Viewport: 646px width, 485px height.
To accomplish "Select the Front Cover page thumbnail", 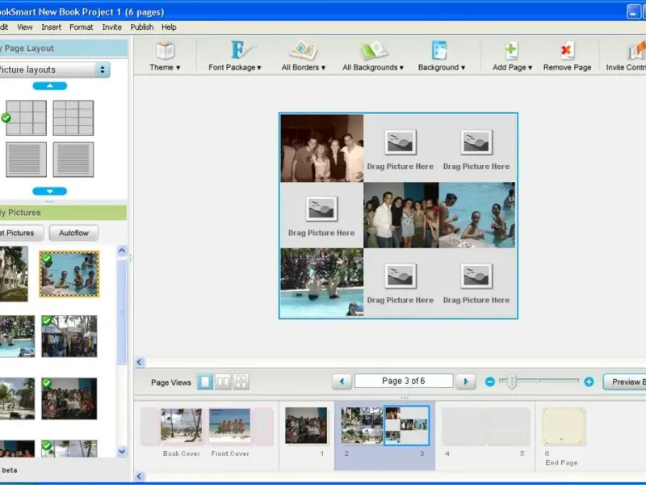I will click(x=229, y=426).
